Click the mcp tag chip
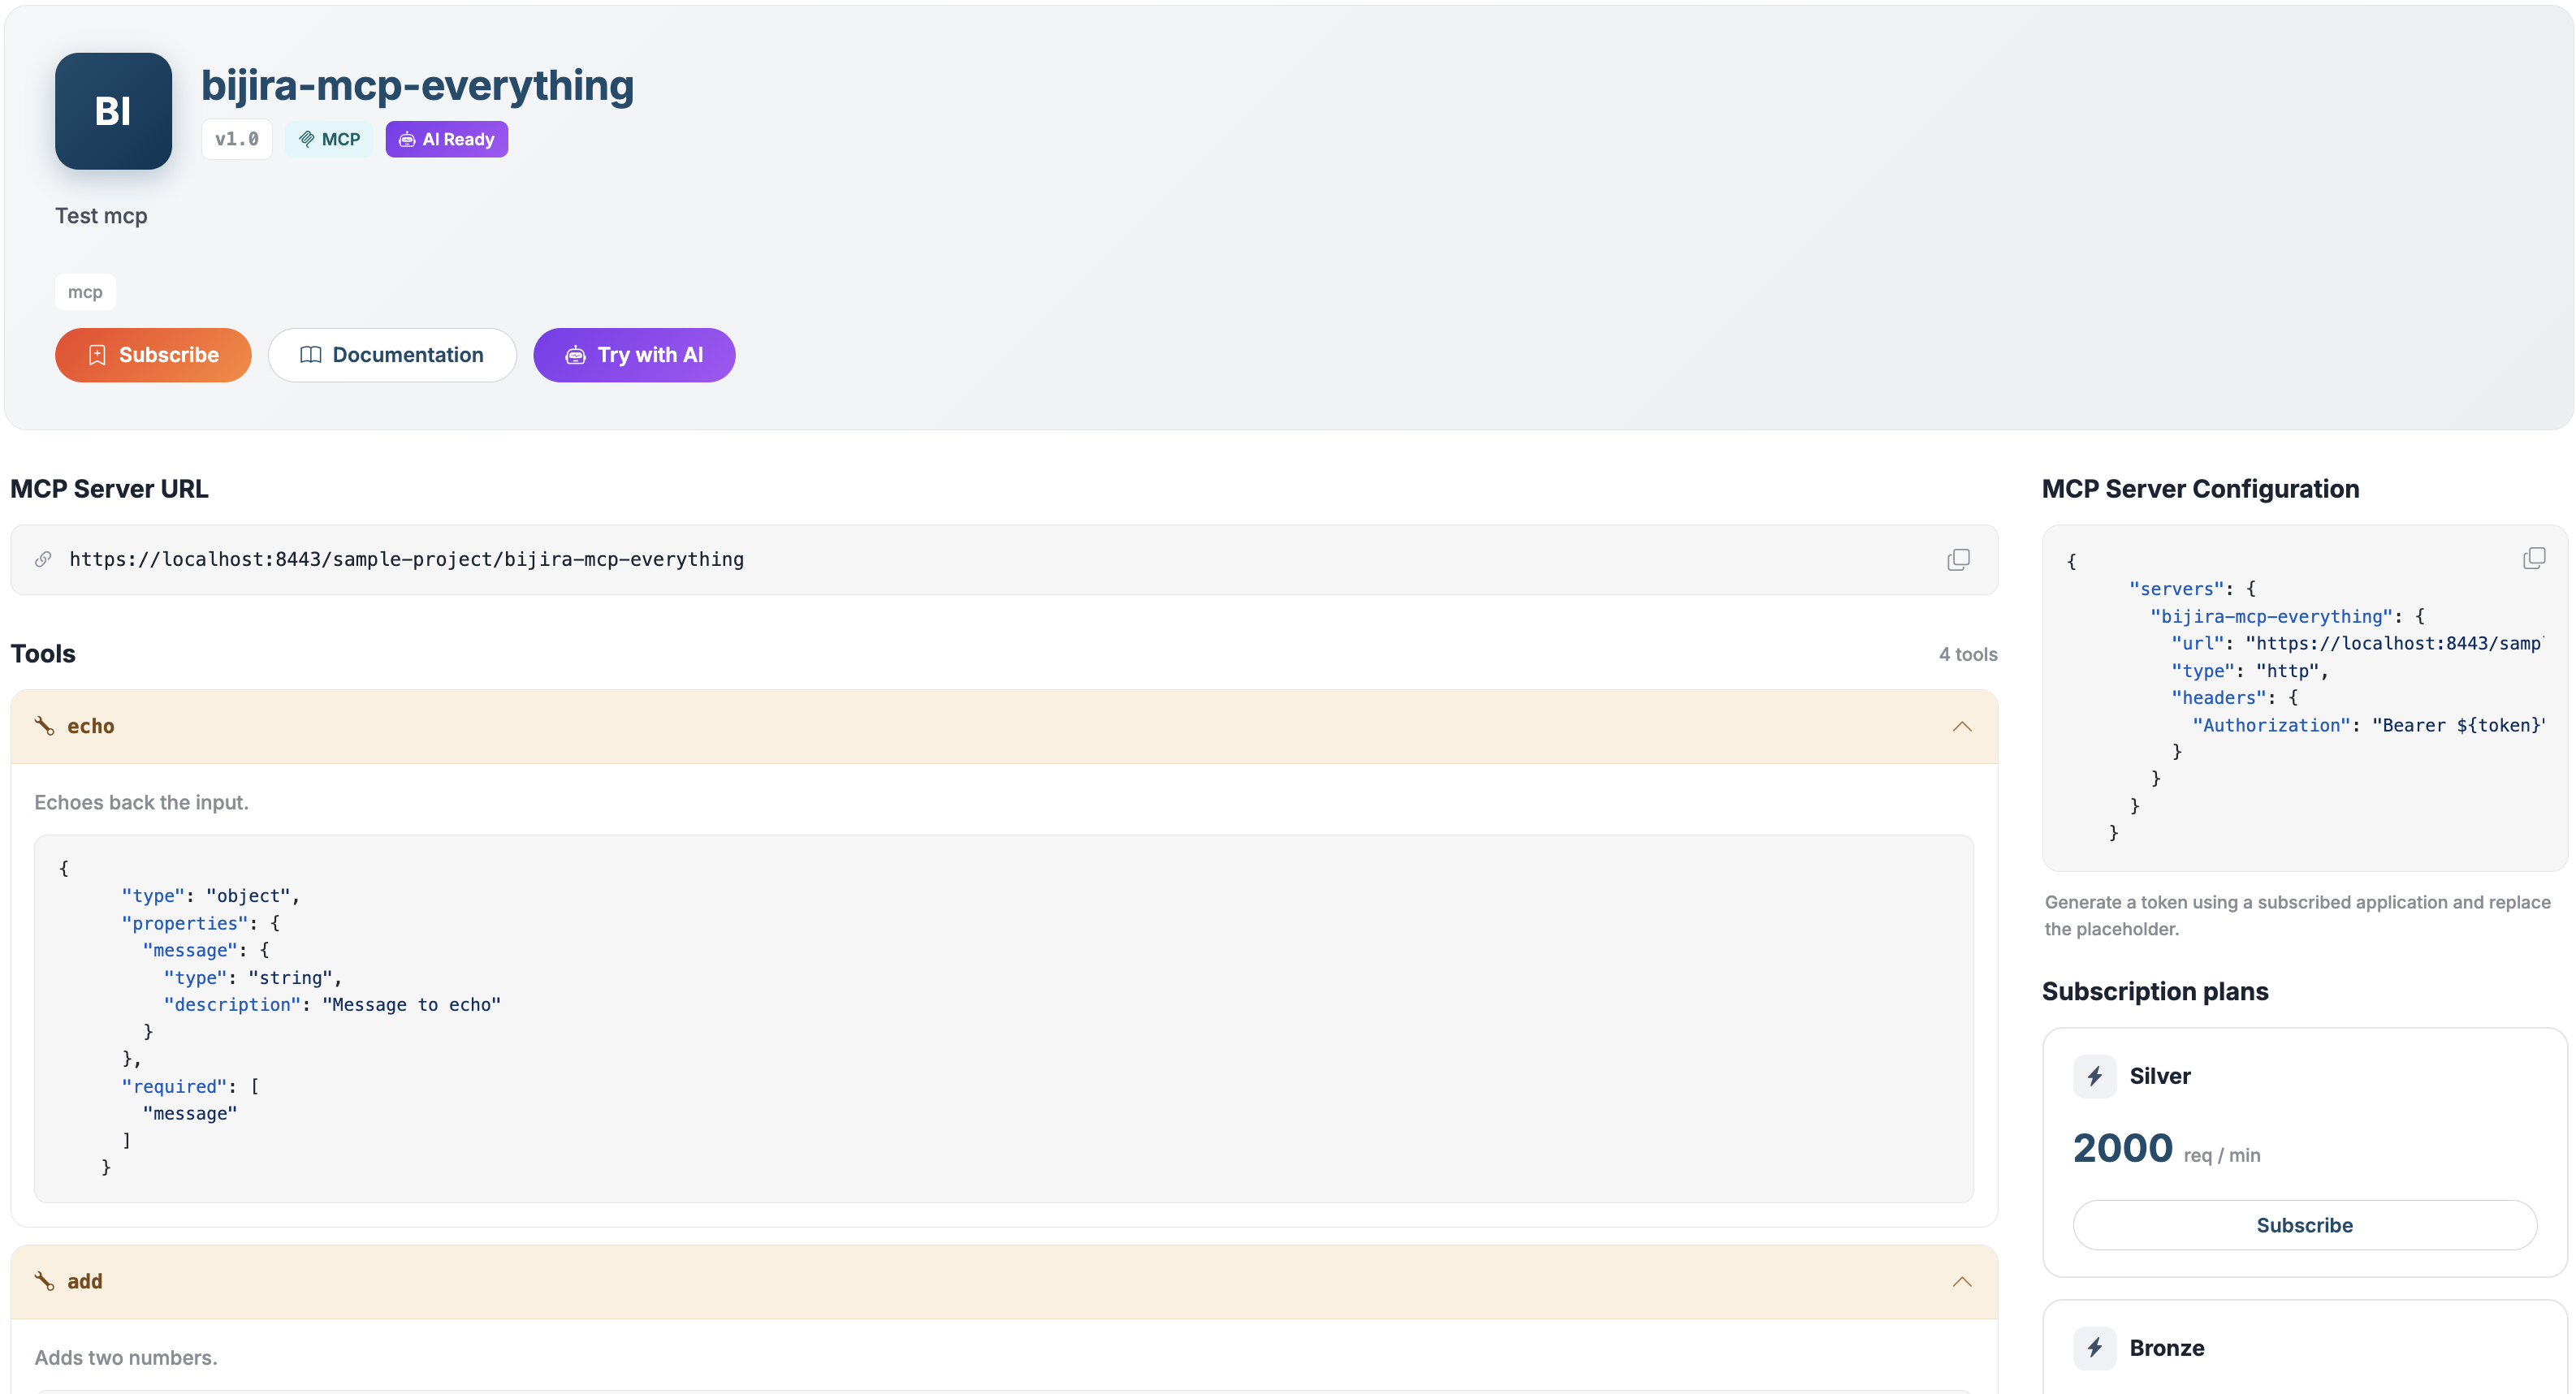Viewport: 2576px width, 1394px height. [x=85, y=292]
